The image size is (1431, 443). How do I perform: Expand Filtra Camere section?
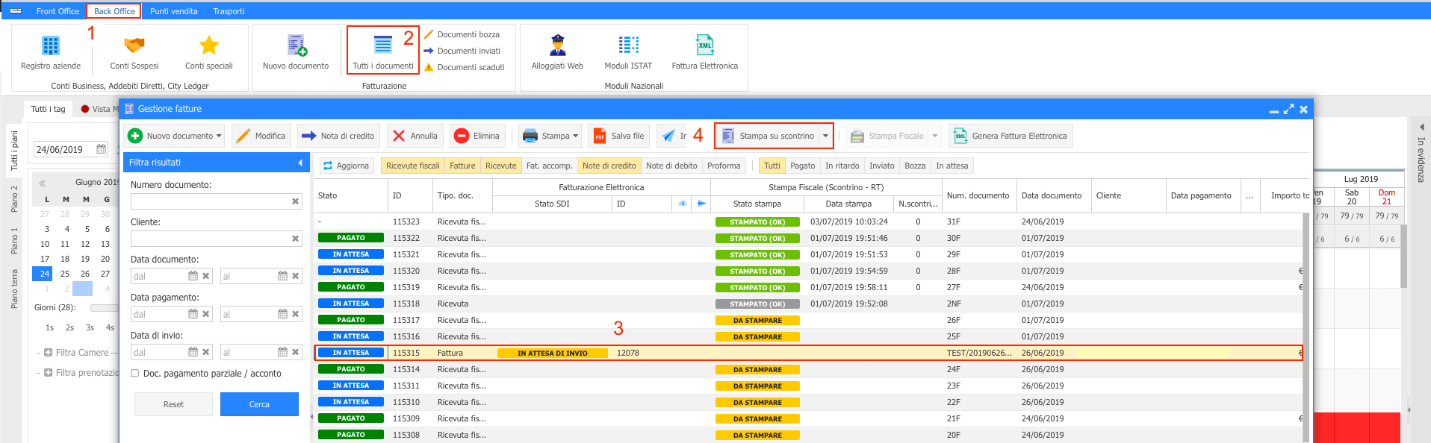tap(48, 353)
